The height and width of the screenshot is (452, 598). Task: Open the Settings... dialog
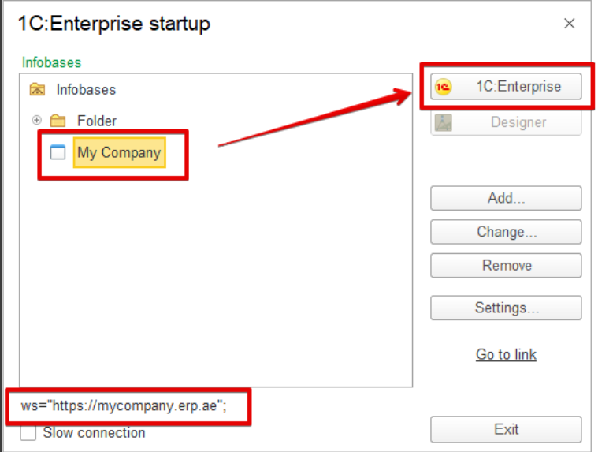click(506, 308)
